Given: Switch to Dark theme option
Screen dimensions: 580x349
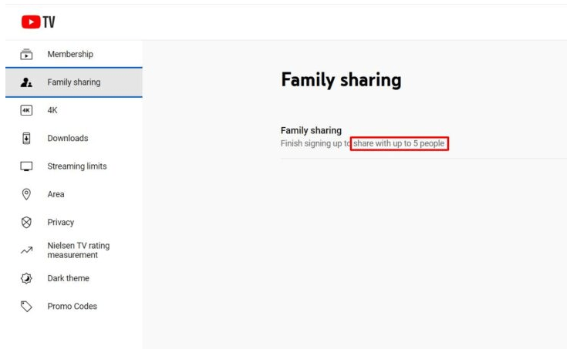Looking at the screenshot, I should 74,278.
